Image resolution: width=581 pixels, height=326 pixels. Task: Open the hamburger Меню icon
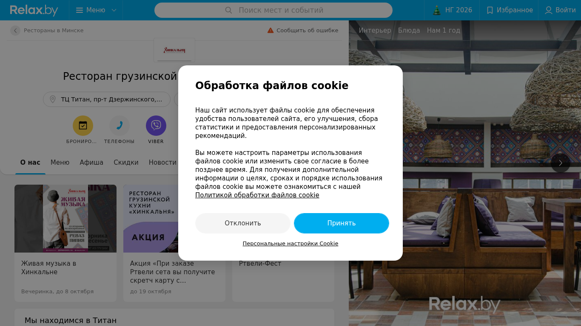tap(80, 10)
